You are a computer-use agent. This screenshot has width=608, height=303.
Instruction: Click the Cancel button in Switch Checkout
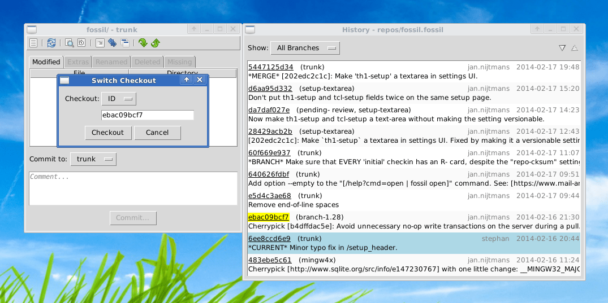coord(157,133)
